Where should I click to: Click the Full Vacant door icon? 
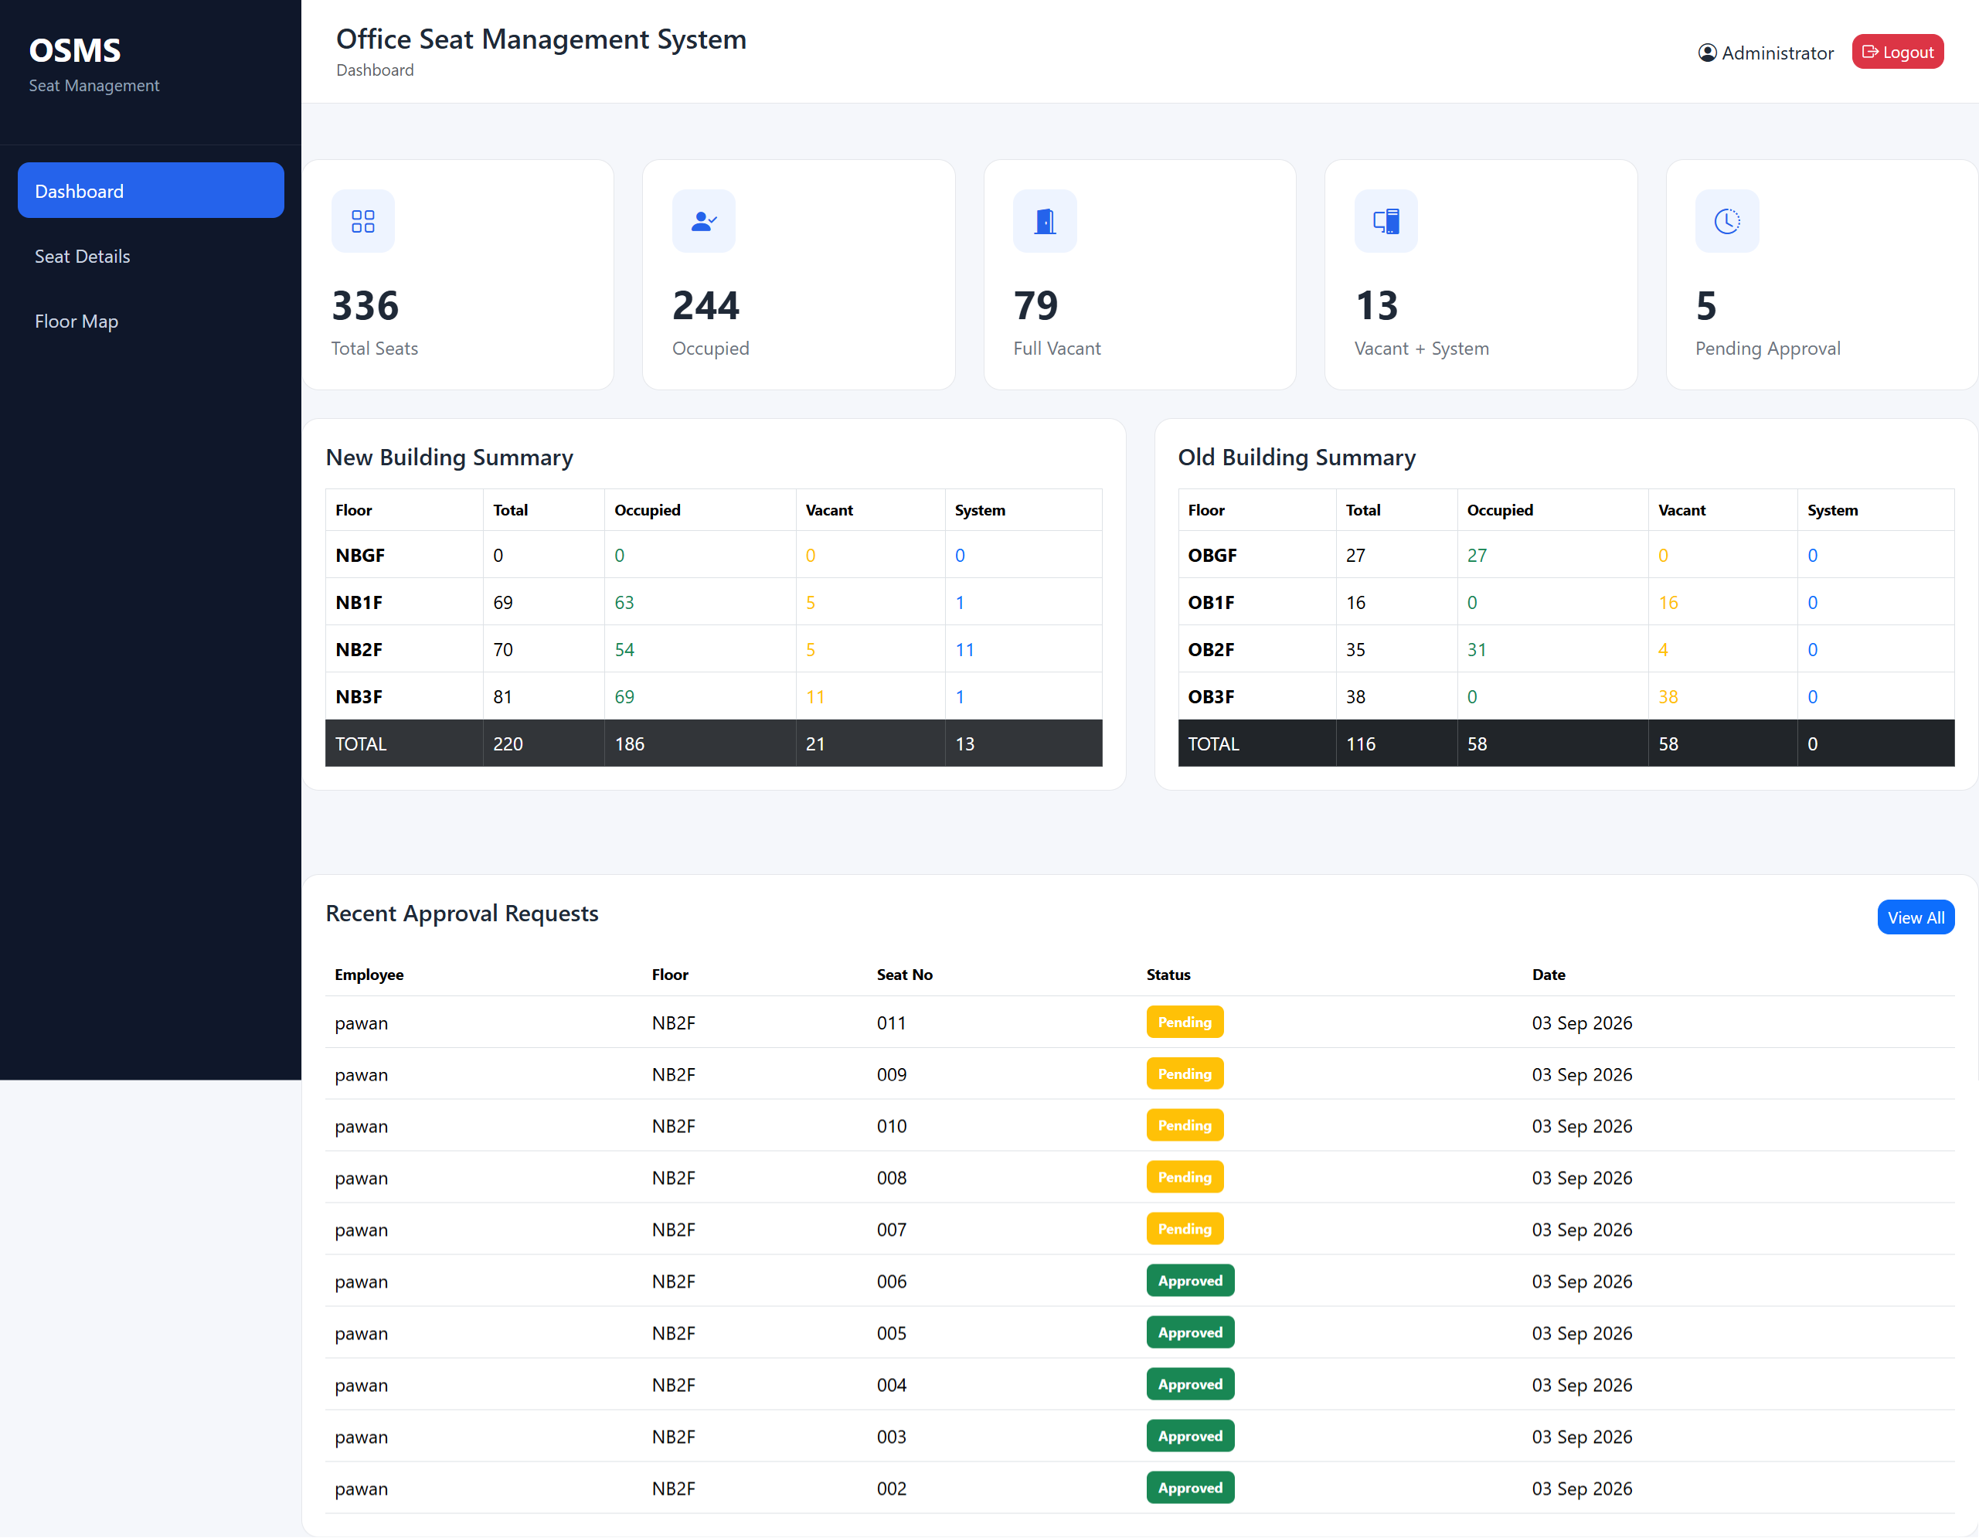pyautogui.click(x=1045, y=221)
